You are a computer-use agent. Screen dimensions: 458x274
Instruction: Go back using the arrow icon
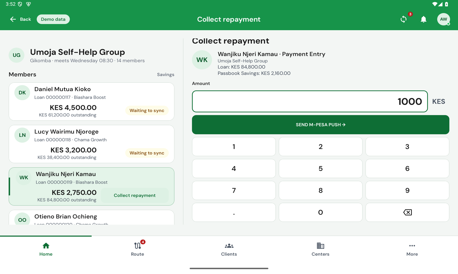click(x=13, y=19)
